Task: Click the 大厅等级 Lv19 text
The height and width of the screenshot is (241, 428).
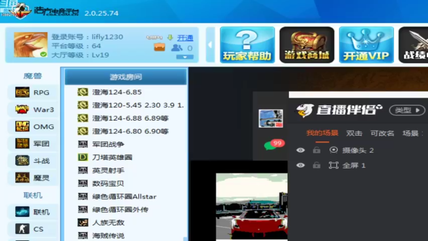Action: [80, 55]
